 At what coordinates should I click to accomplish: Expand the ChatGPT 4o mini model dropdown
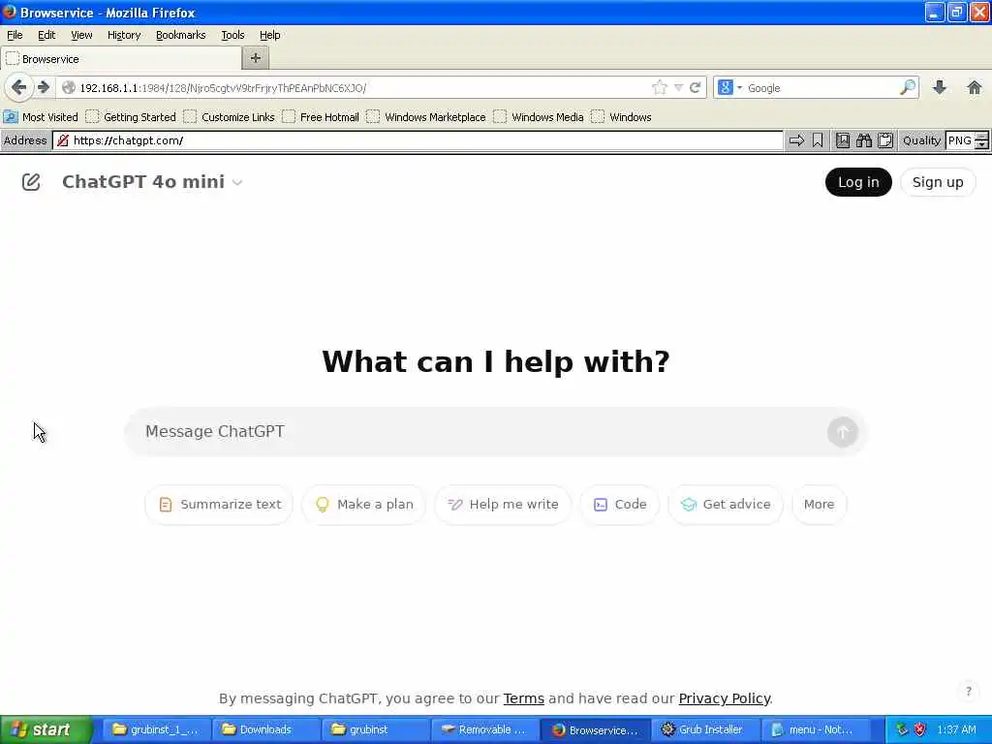152,182
